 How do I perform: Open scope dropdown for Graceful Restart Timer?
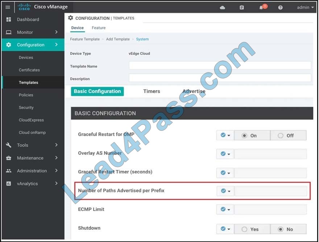[x=225, y=173]
